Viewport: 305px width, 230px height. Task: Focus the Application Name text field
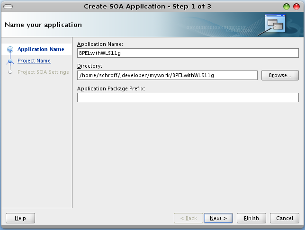click(x=188, y=53)
